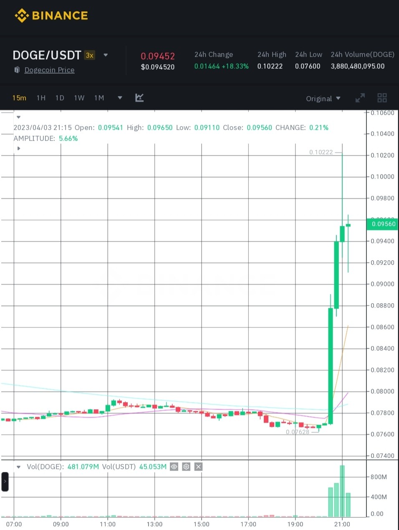Click the 07:00 time axis label
The height and width of the screenshot is (530, 399).
pyautogui.click(x=14, y=524)
